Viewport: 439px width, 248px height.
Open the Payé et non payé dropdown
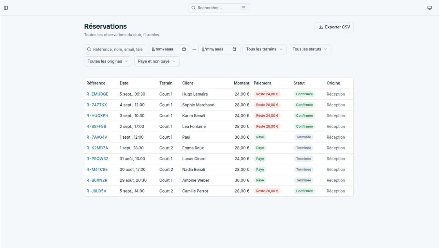157,61
